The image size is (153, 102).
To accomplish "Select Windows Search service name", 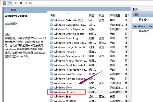I will (64, 83).
